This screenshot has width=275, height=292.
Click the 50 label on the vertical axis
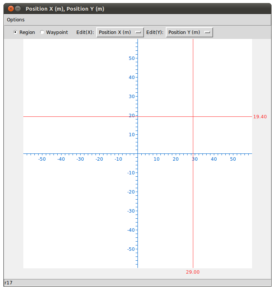[x=132, y=58]
